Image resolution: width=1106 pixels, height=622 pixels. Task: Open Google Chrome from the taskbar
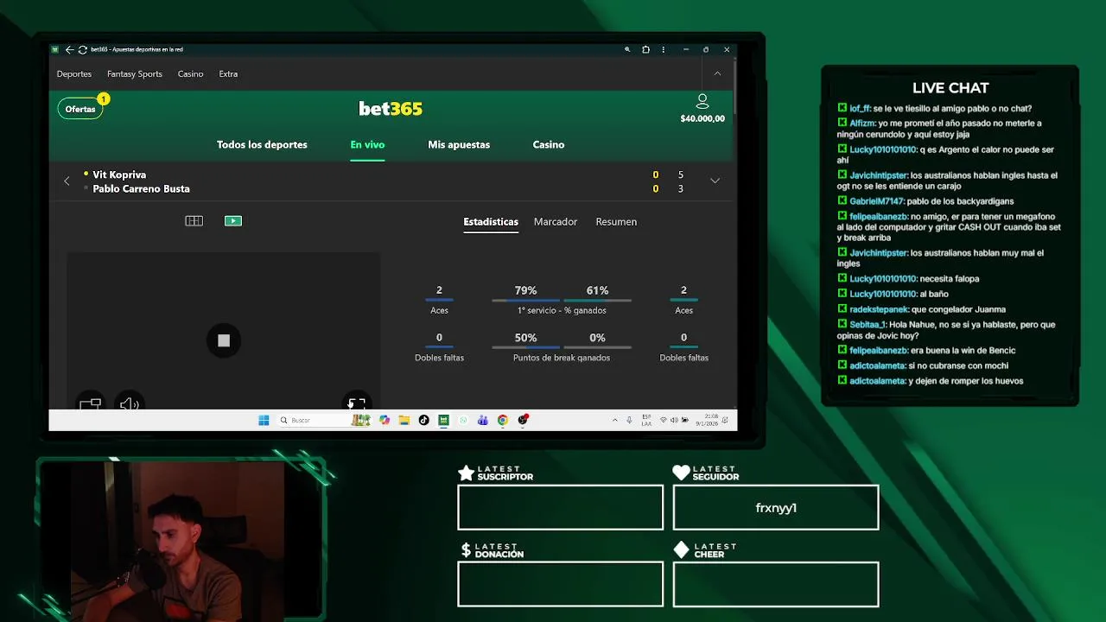coord(502,420)
